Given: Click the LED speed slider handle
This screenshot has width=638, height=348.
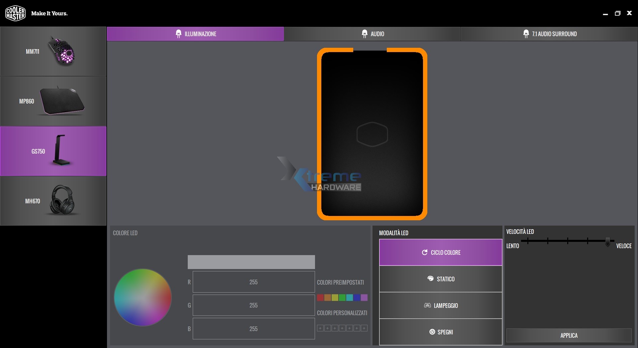Looking at the screenshot, I should coord(608,242).
